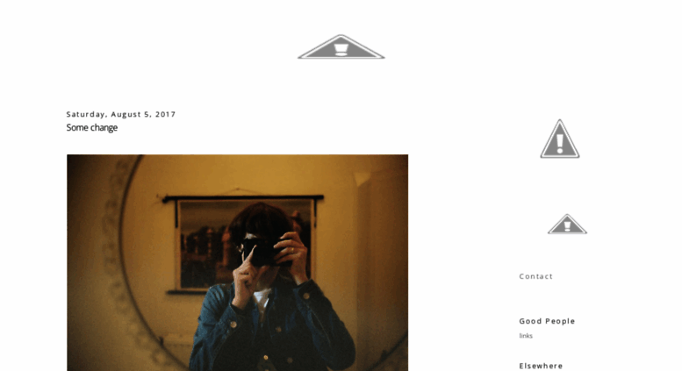Select the missing image icon above Contact
Image resolution: width=682 pixels, height=371 pixels.
[567, 225]
